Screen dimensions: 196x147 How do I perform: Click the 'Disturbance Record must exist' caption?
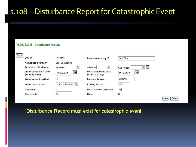tap(84, 111)
